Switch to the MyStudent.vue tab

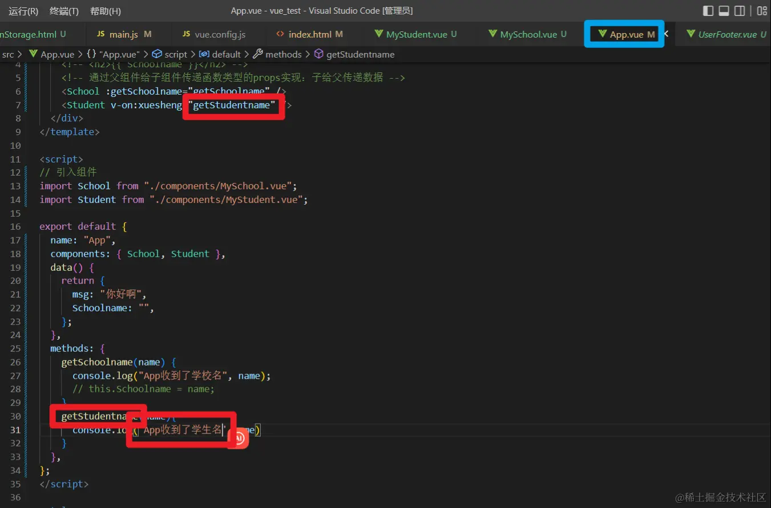pos(416,34)
